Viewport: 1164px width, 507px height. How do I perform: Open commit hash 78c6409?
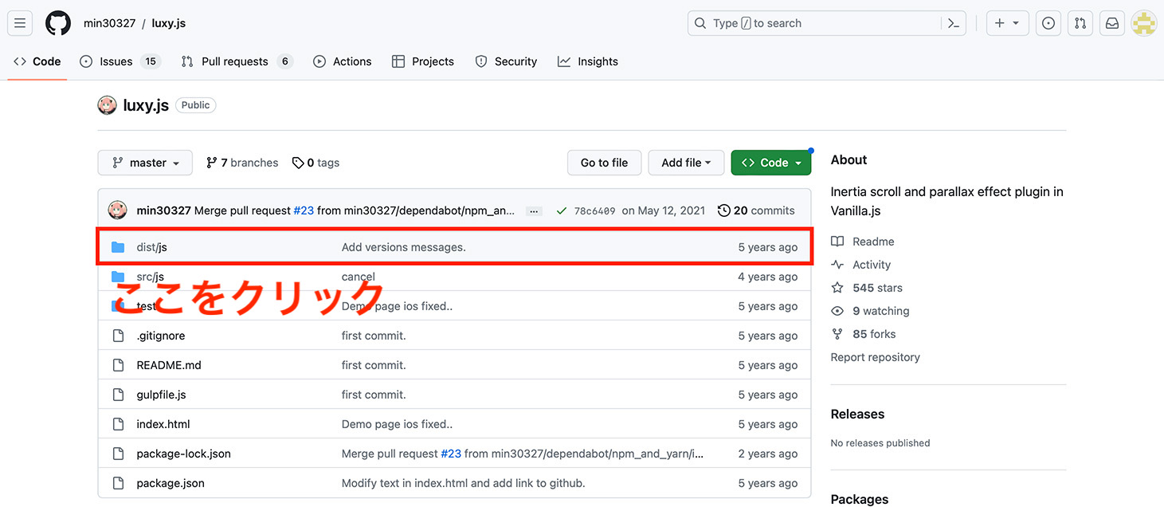[x=594, y=210]
